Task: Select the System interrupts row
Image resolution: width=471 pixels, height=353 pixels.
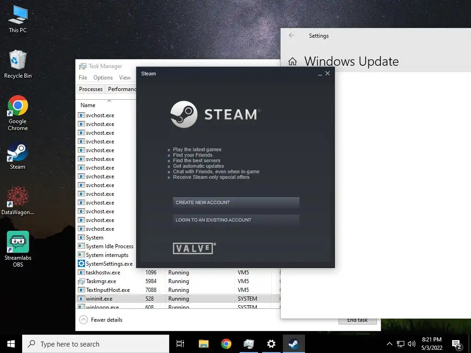Action: tap(107, 255)
